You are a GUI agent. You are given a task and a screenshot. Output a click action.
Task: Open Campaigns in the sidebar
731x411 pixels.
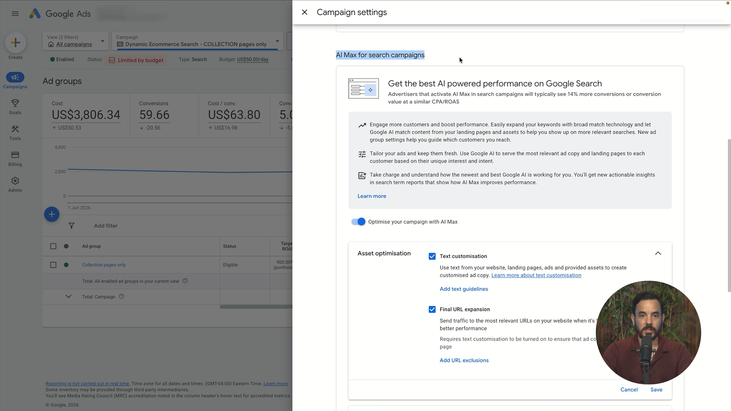(x=15, y=80)
